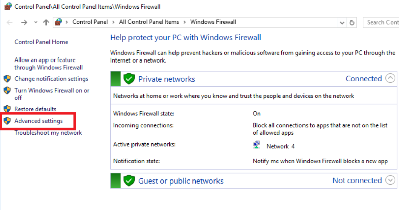The height and width of the screenshot is (214, 399).
Task: Click the shield icon beside Advanced settings
Action: (x=7, y=121)
